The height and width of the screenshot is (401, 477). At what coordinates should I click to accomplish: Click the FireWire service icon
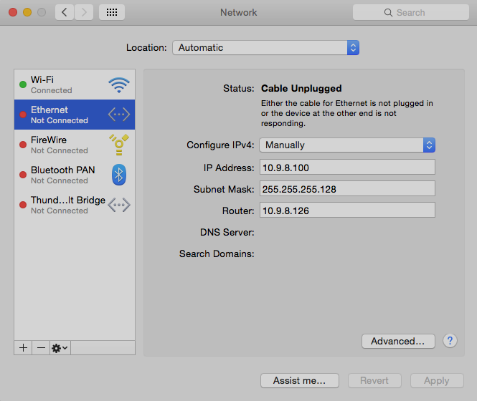(118, 145)
